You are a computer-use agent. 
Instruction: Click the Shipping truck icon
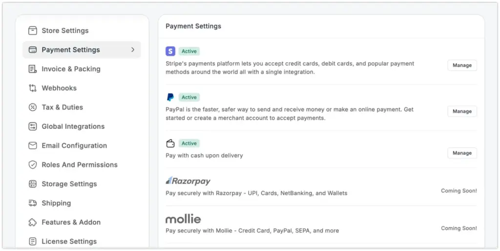[x=33, y=203]
